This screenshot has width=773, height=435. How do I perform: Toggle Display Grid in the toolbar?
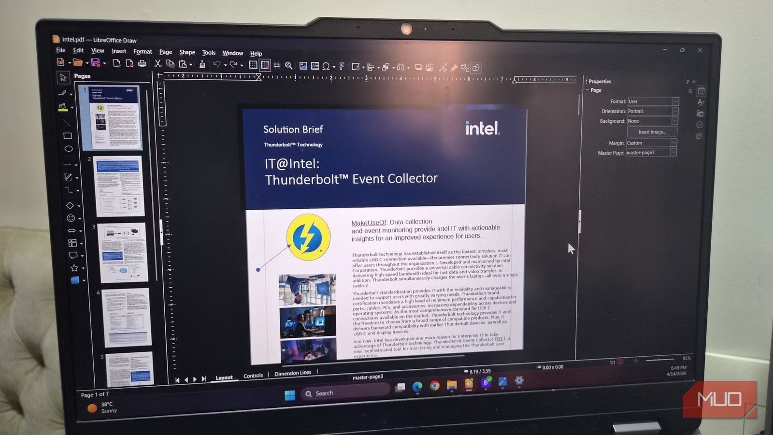click(253, 65)
